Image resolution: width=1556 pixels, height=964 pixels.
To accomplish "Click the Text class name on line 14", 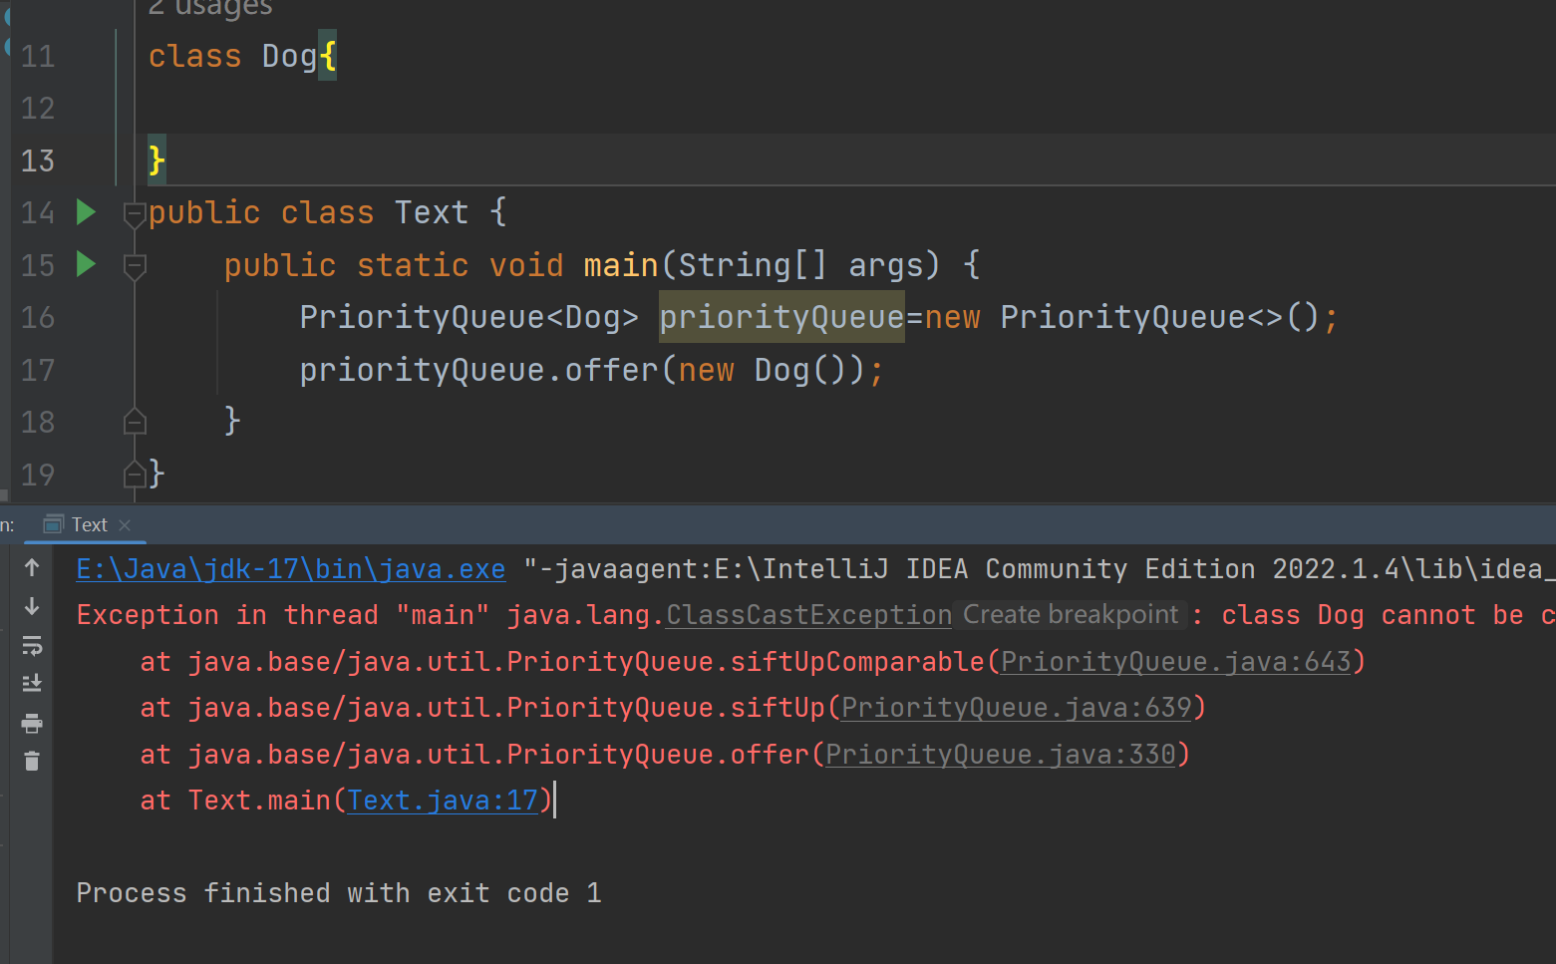I will [x=431, y=212].
